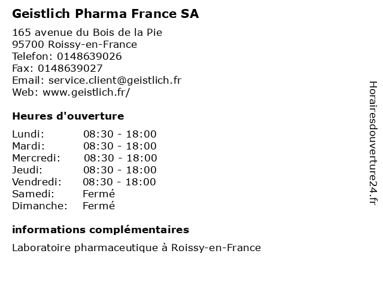
Task: Select the fax number 0148639027
Action: 70,68
